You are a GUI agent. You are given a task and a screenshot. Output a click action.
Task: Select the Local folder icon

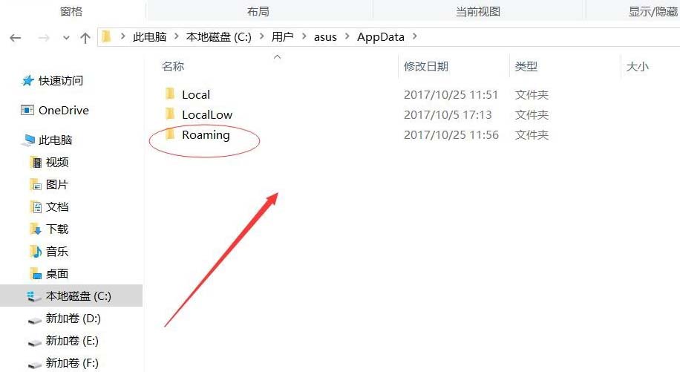coord(170,94)
